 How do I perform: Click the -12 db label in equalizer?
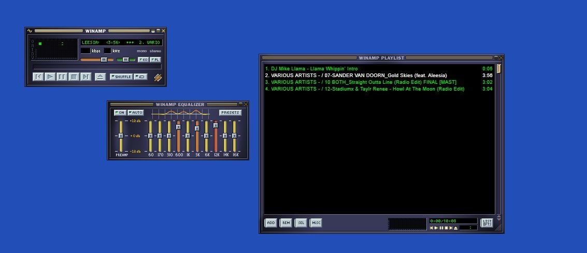point(135,152)
